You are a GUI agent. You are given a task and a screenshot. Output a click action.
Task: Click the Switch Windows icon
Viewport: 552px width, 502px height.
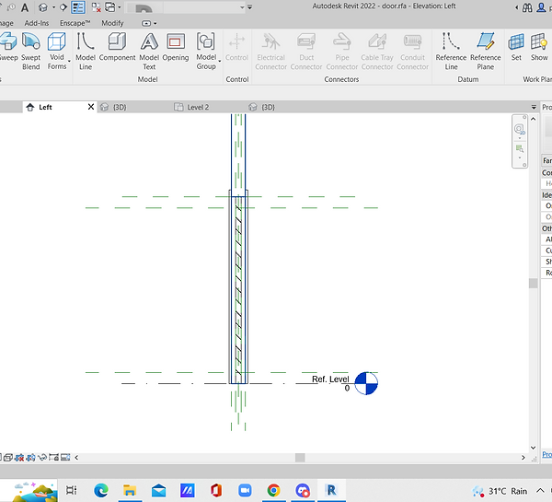point(110,7)
